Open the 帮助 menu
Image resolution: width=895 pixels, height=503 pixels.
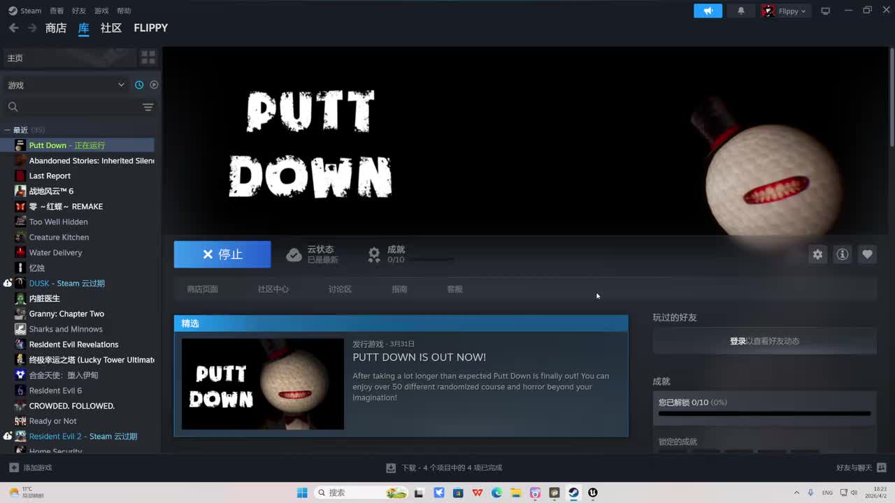point(124,10)
